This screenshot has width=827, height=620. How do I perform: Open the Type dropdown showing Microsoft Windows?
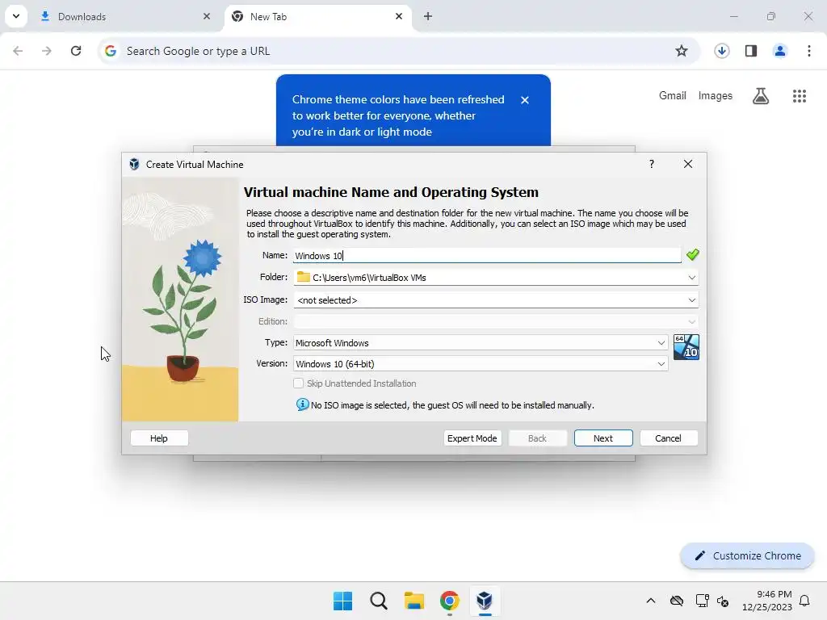481,342
